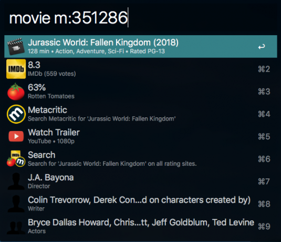Select Search on all rating sites entry
281x242 pixels.
[x=141, y=159]
